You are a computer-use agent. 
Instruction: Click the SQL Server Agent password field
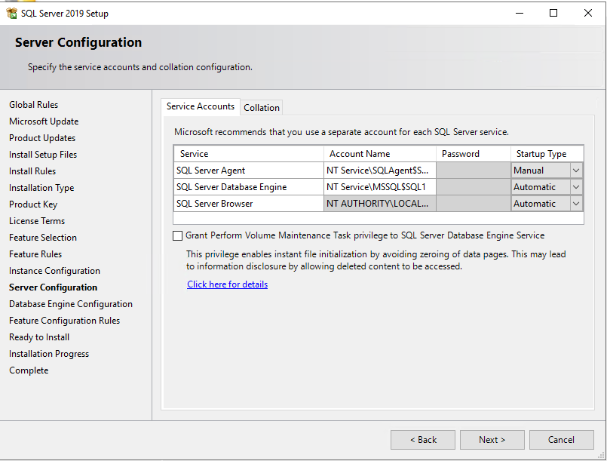click(x=473, y=171)
